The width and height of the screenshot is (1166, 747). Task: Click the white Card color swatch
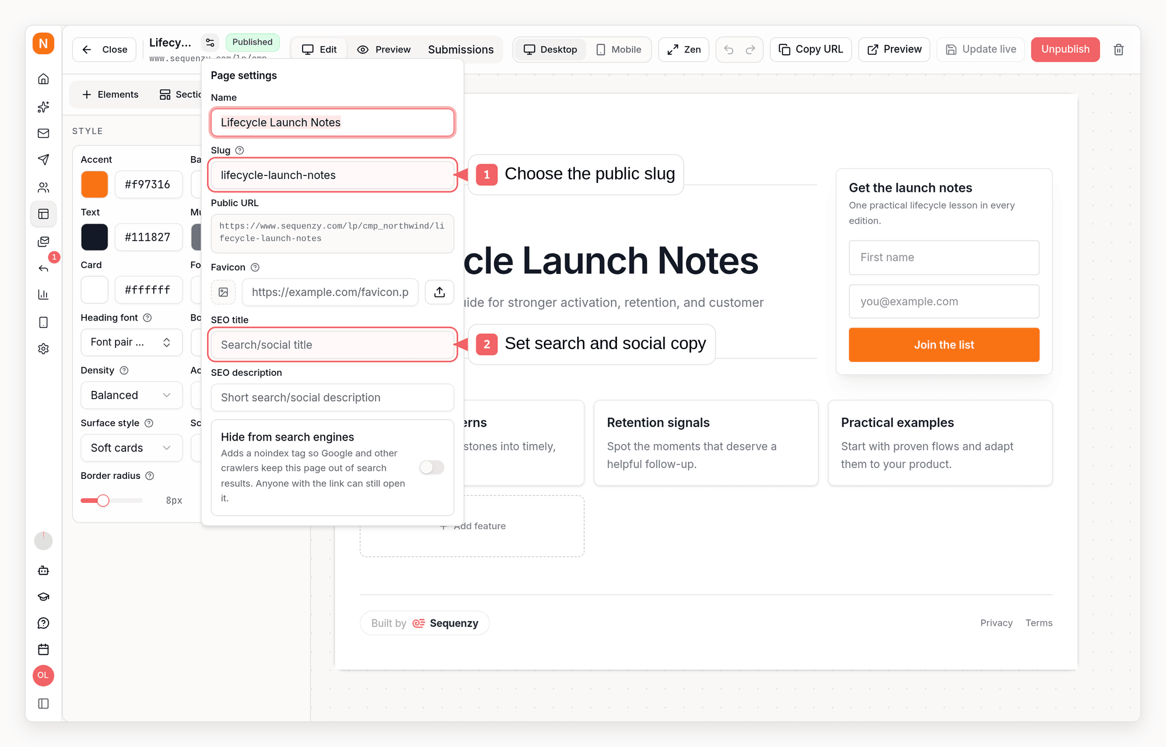pyautogui.click(x=94, y=290)
